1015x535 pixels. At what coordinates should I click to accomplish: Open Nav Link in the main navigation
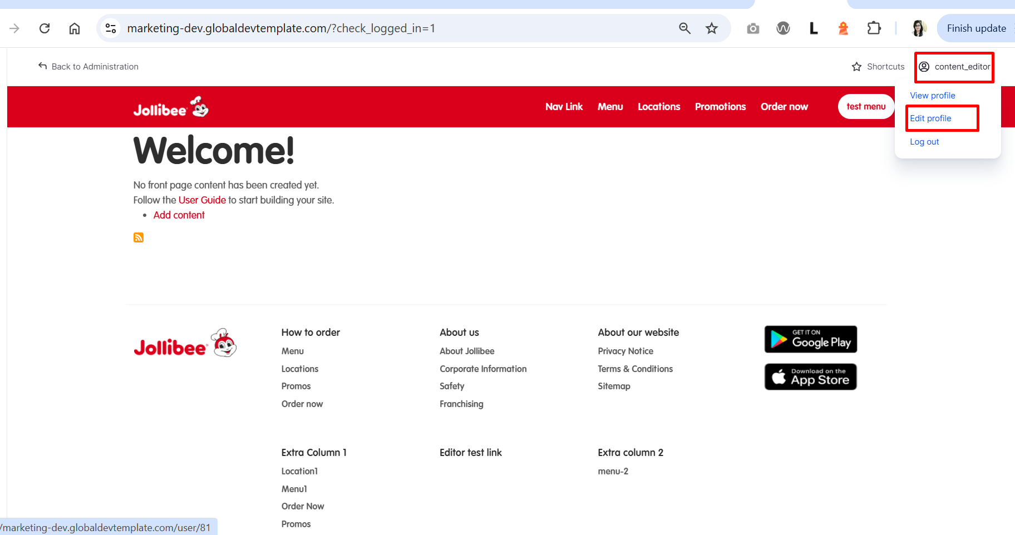(x=564, y=107)
